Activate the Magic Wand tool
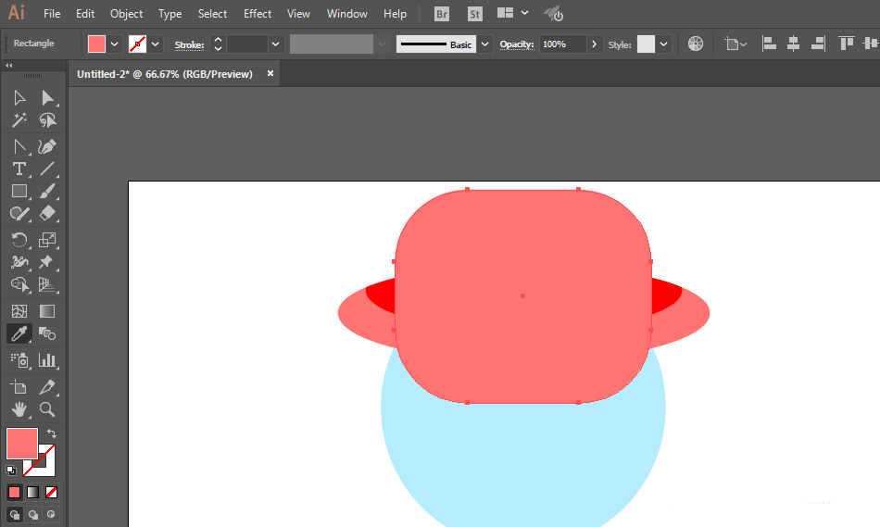The image size is (880, 527). click(19, 120)
